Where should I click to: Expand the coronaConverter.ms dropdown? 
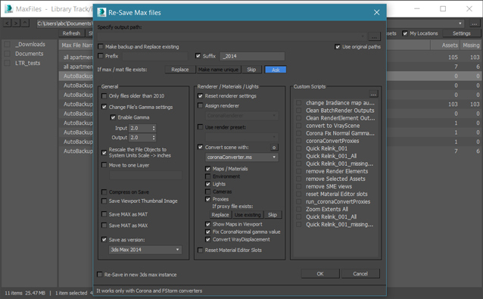tap(241, 157)
